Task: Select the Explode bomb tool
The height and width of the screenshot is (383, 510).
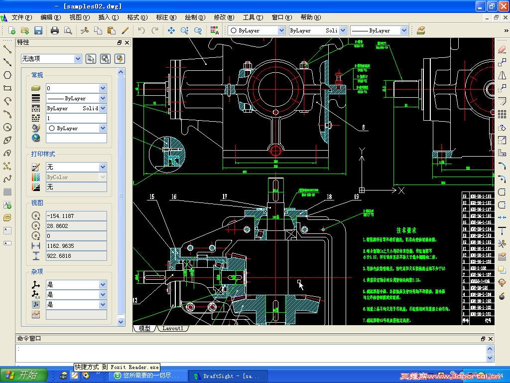Action: pyautogui.click(x=502, y=296)
